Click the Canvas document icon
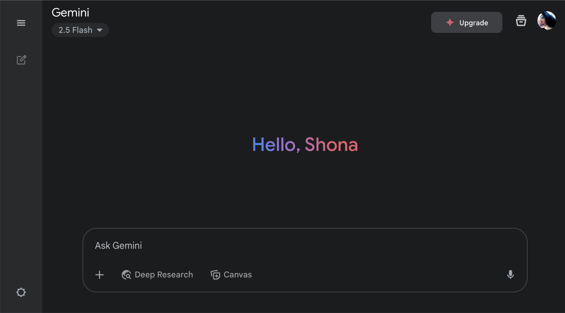 pos(215,275)
